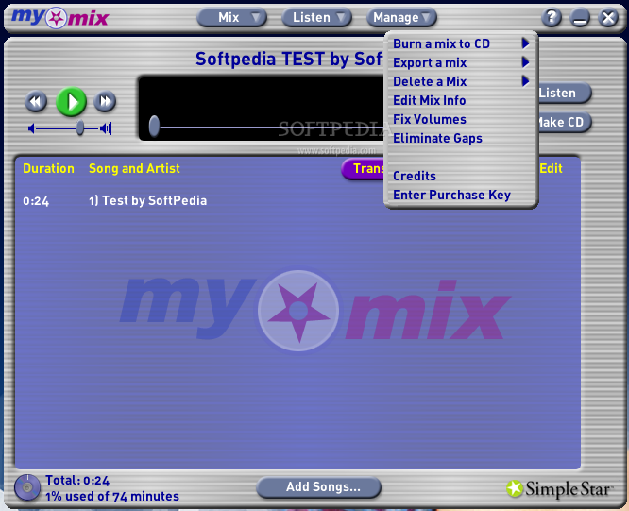The image size is (629, 511).
Task: Expand the Delete a Mix submenu arrow
Action: (525, 80)
